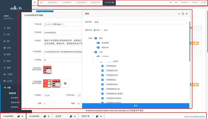Switch to the 首页 tab
This screenshot has height=119, width=208.
coord(42,2)
